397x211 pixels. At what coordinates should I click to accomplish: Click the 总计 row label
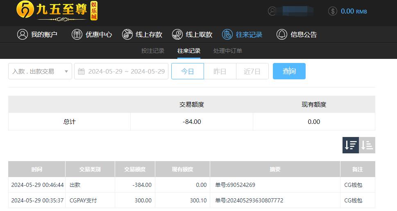click(69, 121)
